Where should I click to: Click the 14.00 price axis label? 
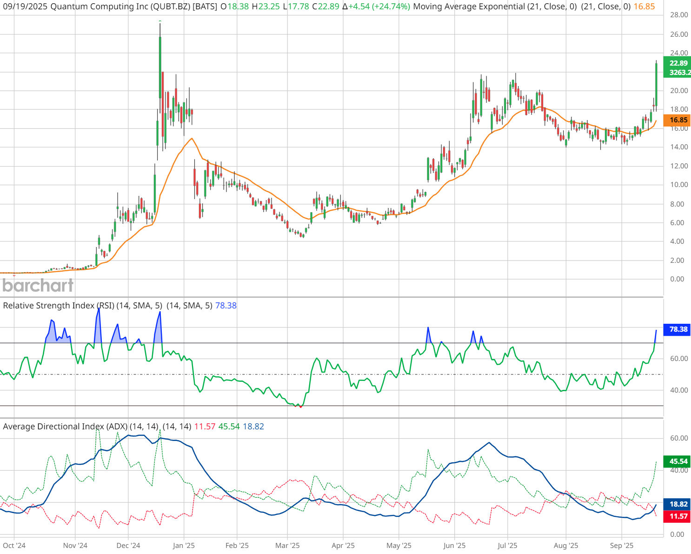click(679, 147)
